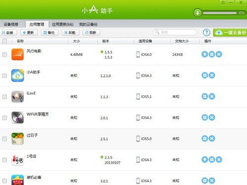Viewport: 247px width, 185px height.
Task: Back up 1号店 using its grid icon
Action: 212,159
